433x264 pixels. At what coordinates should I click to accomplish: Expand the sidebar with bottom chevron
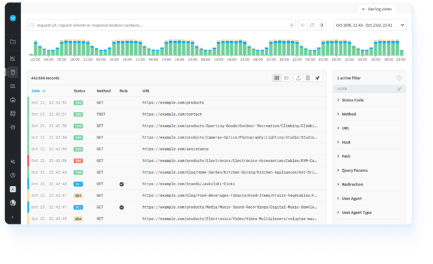[x=13, y=217]
